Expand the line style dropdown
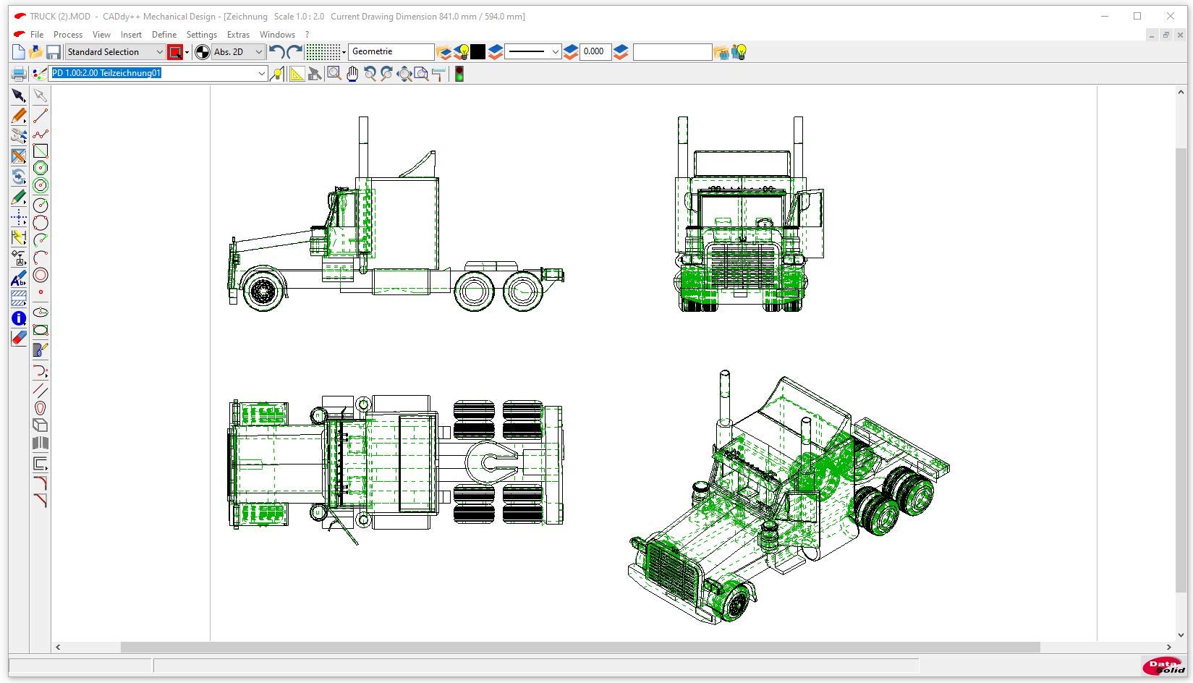 pos(555,52)
